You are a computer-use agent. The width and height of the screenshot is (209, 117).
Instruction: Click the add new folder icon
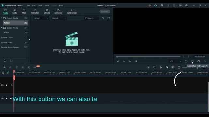(5, 61)
